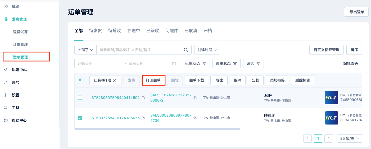Click the search magnifier icon

(186, 50)
